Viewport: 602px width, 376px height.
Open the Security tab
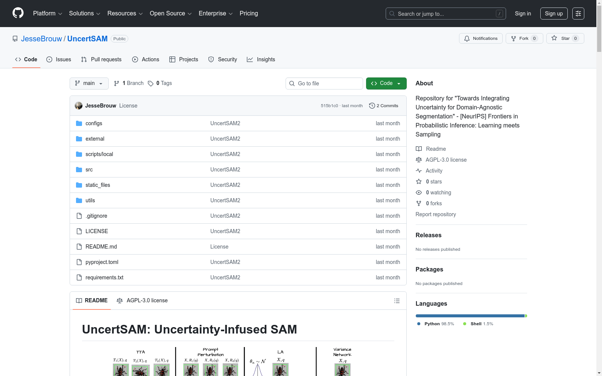point(223,59)
